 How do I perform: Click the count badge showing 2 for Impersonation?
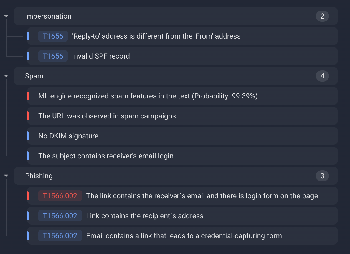click(x=322, y=16)
